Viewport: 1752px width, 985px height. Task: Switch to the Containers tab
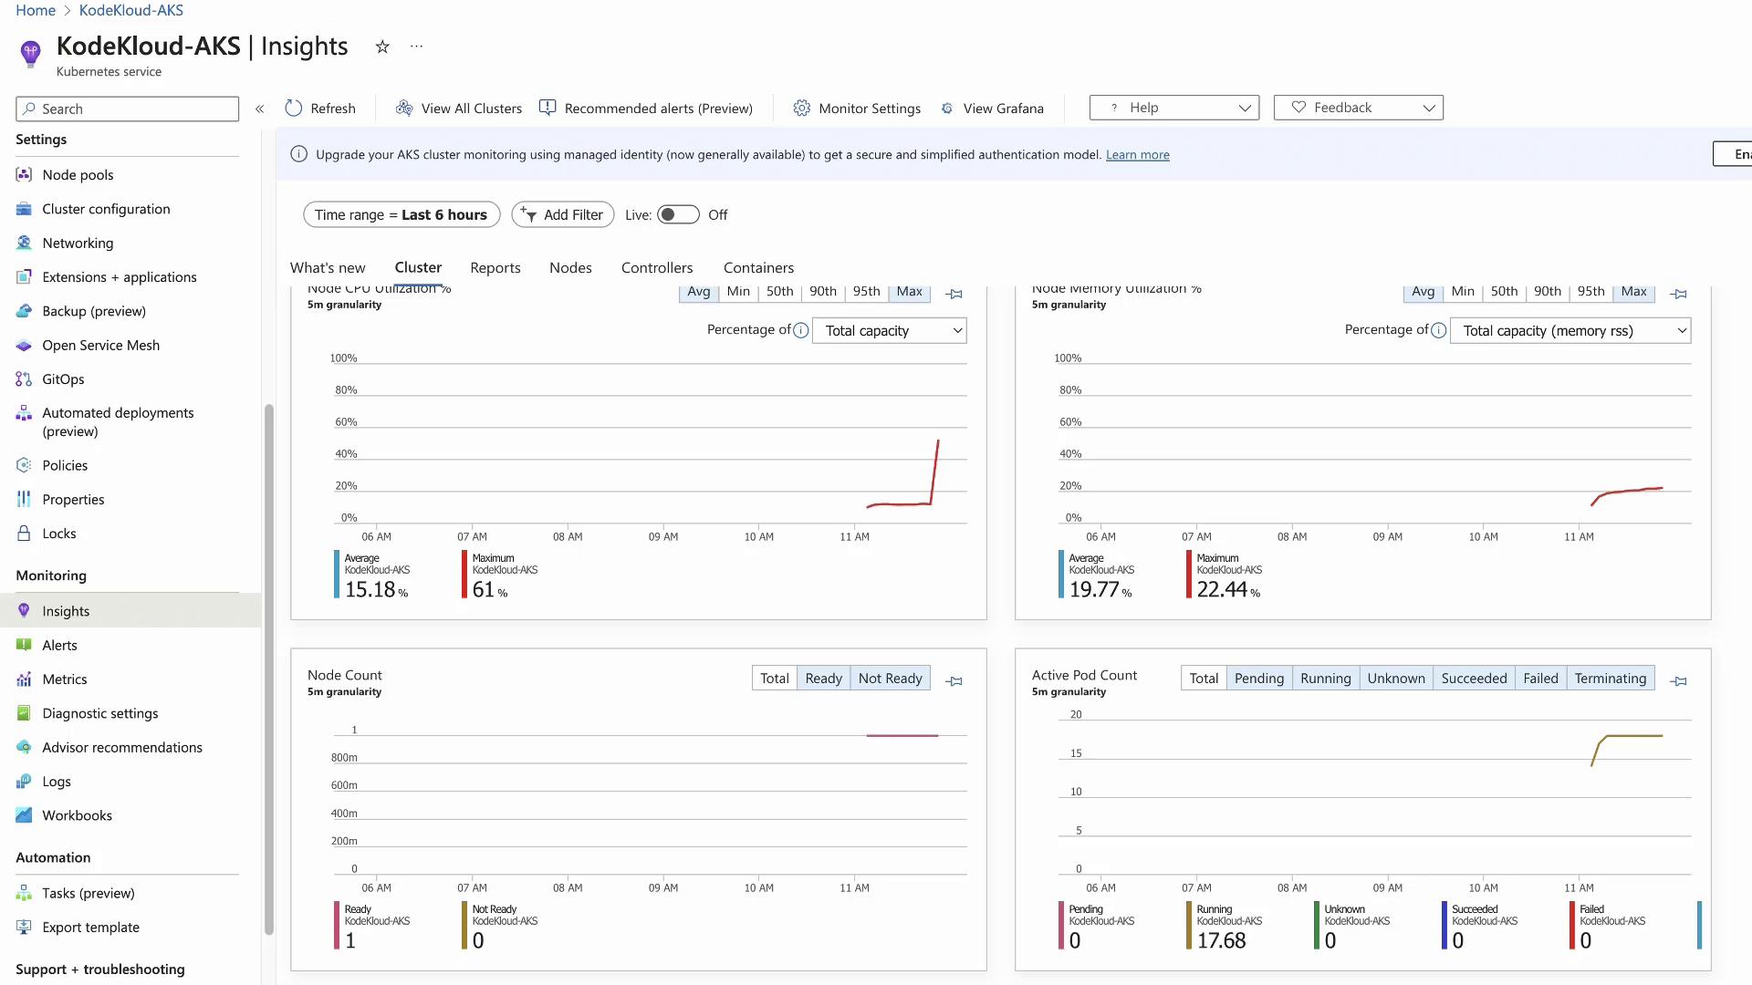click(758, 267)
